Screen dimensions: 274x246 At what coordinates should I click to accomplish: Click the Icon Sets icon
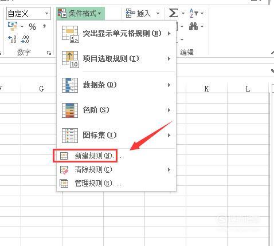point(70,136)
